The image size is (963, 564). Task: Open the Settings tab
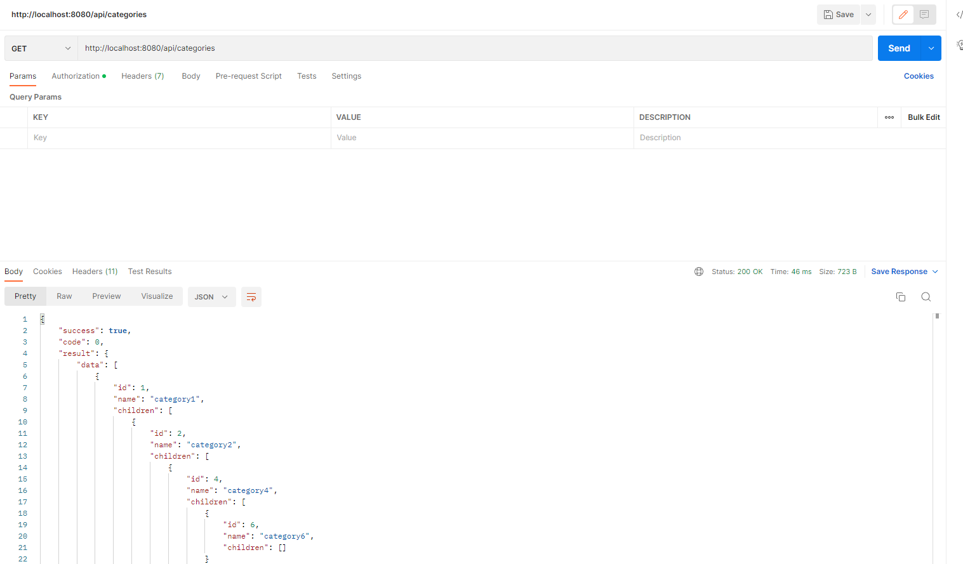[347, 76]
